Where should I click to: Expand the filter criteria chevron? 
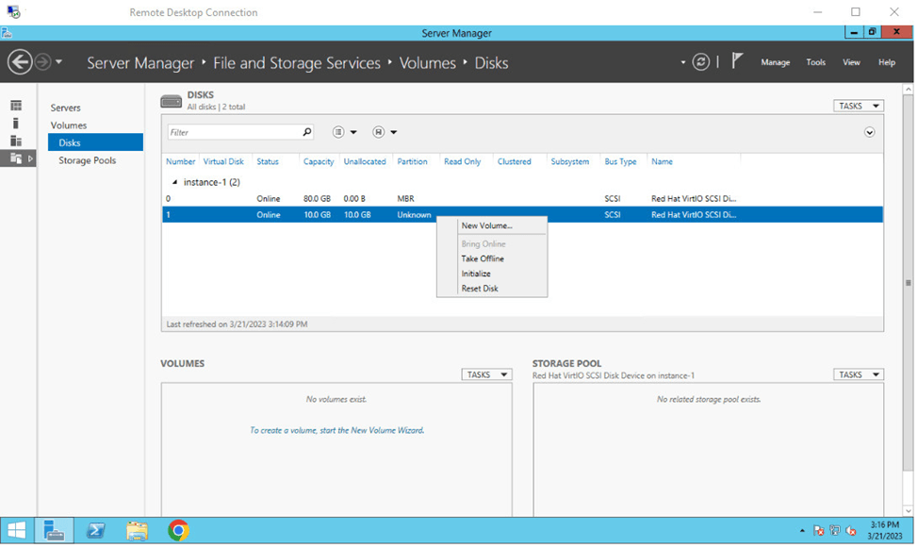pos(869,132)
